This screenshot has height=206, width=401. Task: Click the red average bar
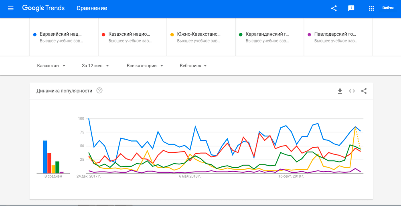pyautogui.click(x=49, y=163)
